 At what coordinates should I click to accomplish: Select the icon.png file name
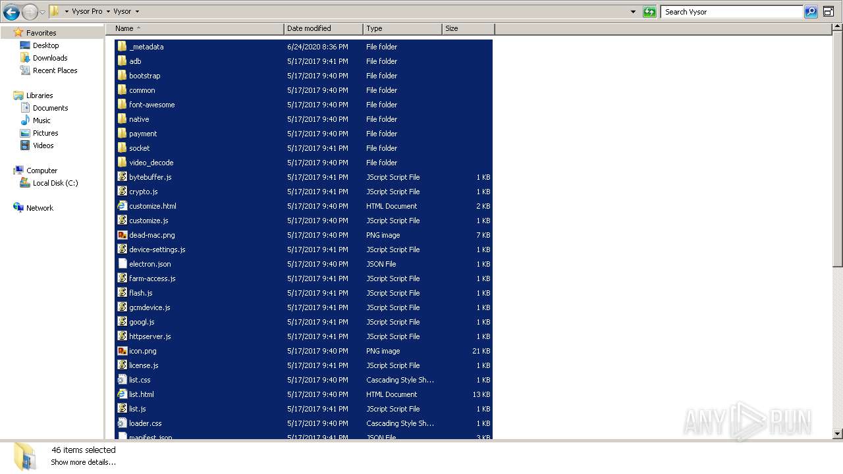click(143, 351)
